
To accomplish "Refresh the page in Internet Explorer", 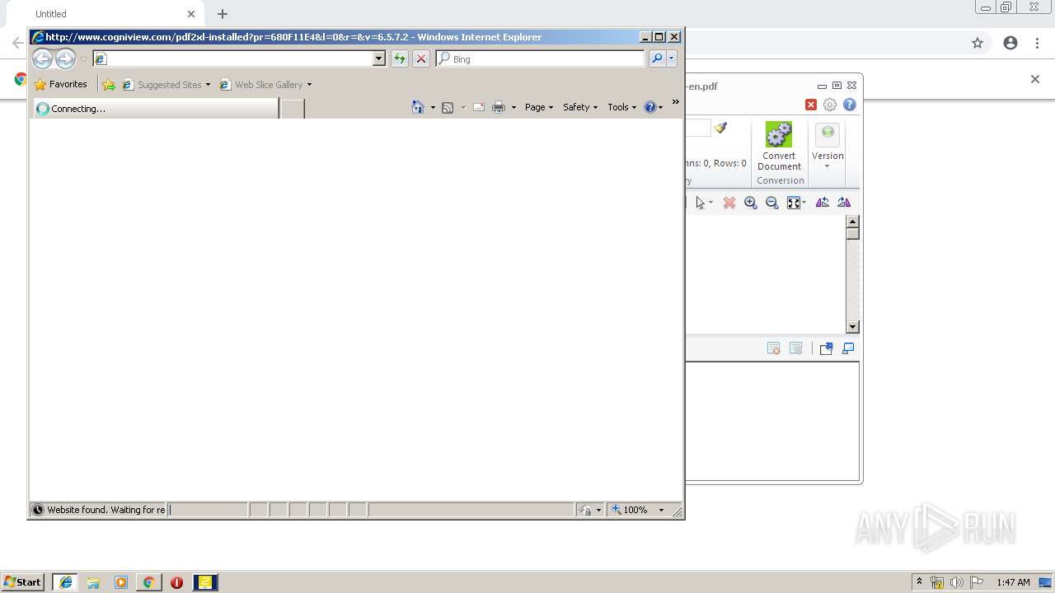I will coord(400,58).
